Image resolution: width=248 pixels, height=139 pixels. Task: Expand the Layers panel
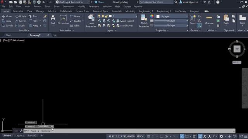click(111, 31)
